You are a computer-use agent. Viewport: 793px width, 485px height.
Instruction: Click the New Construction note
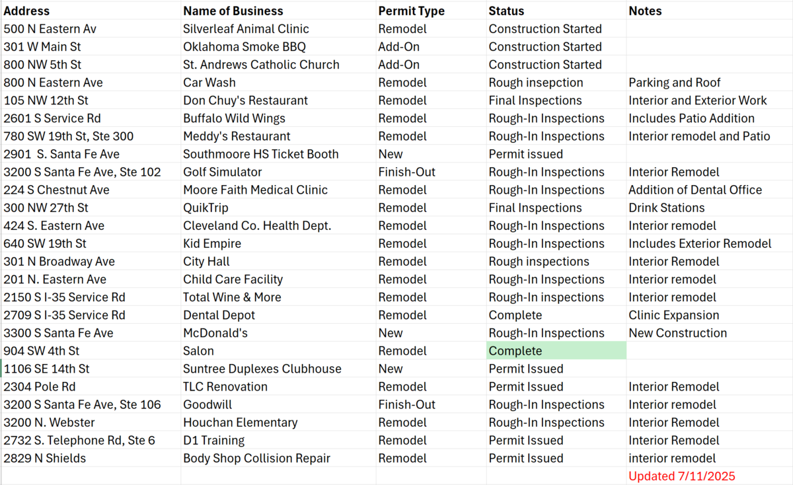[x=710, y=333]
